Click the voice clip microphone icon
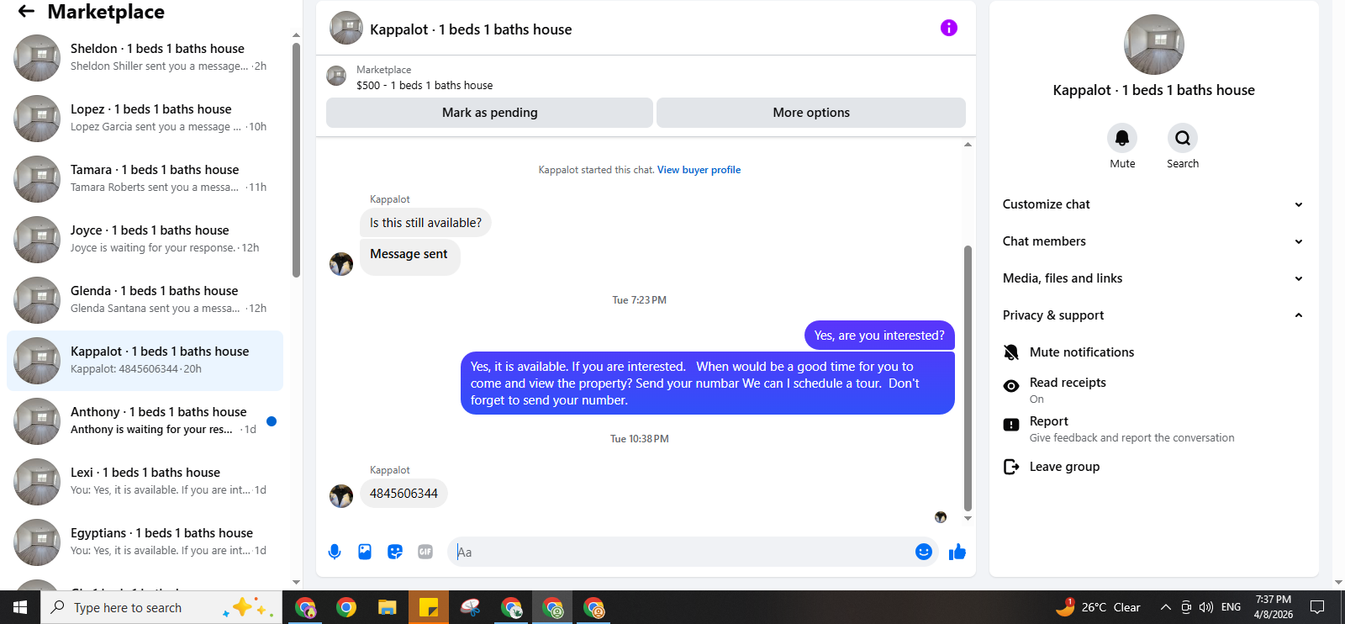 click(335, 552)
